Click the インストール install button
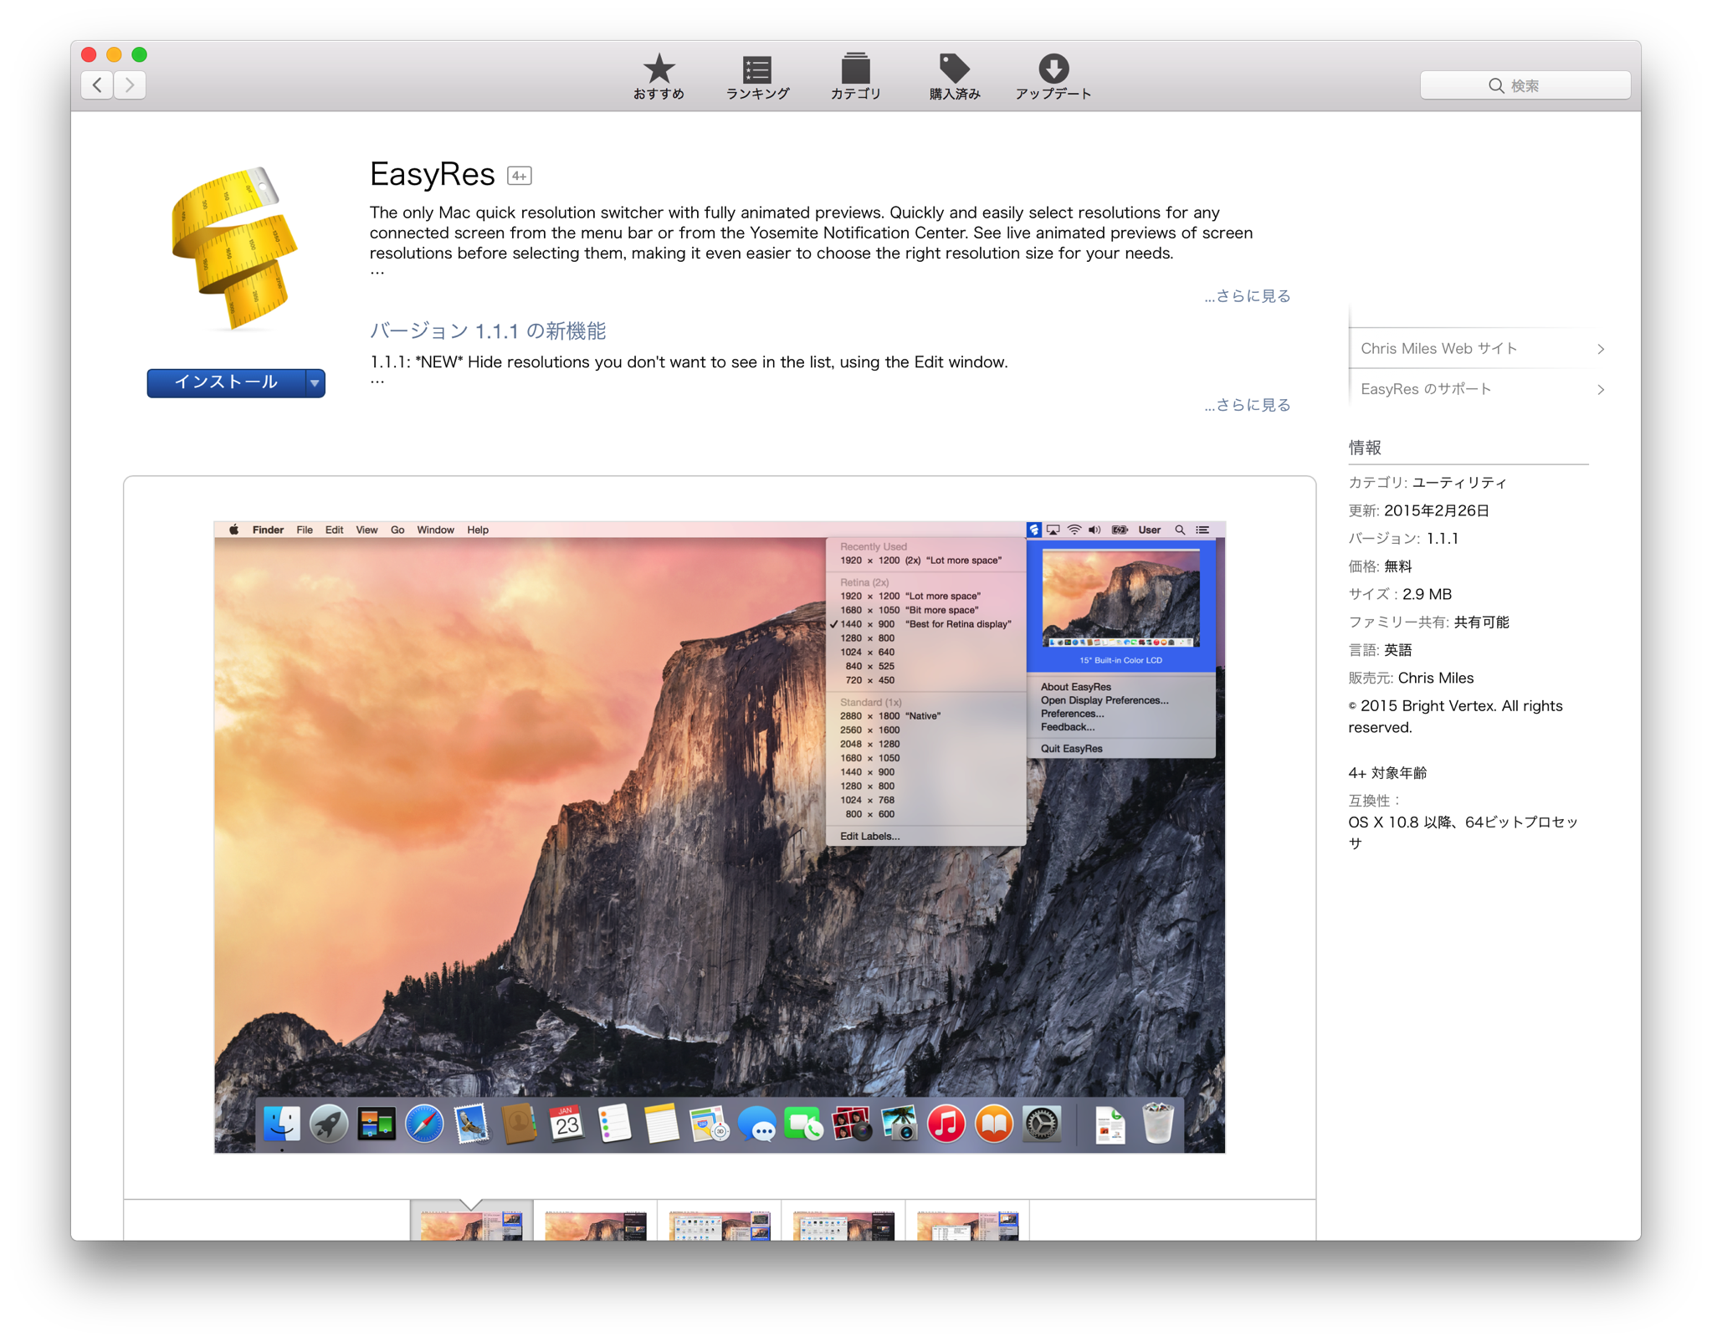This screenshot has width=1712, height=1342. 225,382
